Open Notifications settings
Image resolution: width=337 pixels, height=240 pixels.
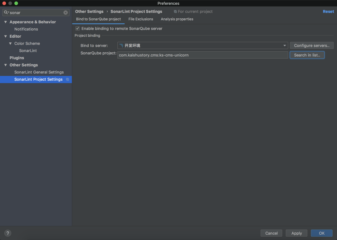[x=26, y=29]
